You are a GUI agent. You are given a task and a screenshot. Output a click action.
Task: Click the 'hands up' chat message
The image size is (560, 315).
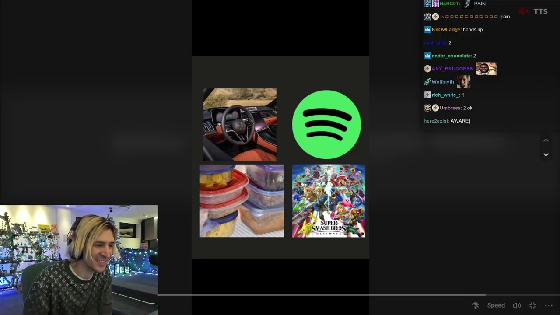[x=473, y=30]
